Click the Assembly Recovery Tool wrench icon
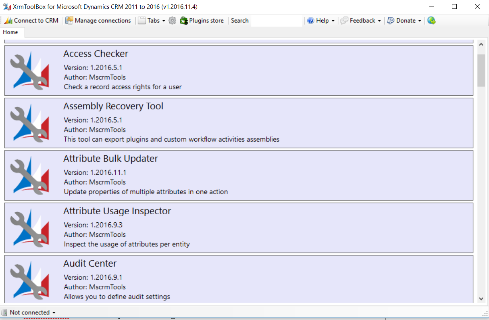 click(29, 123)
